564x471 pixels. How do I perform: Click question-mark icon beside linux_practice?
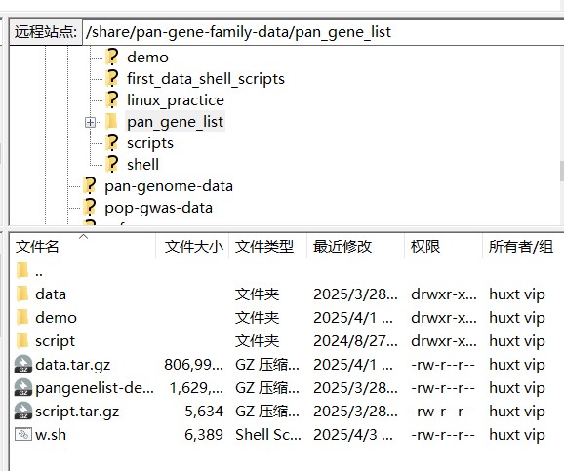(112, 99)
